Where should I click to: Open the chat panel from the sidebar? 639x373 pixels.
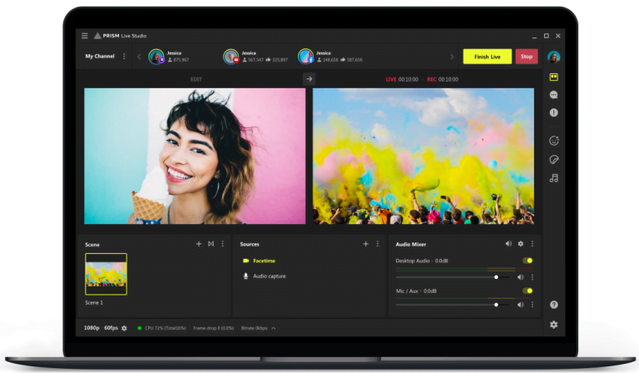[x=553, y=95]
